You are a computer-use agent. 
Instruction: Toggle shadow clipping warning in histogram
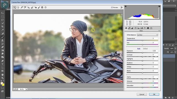126,7
